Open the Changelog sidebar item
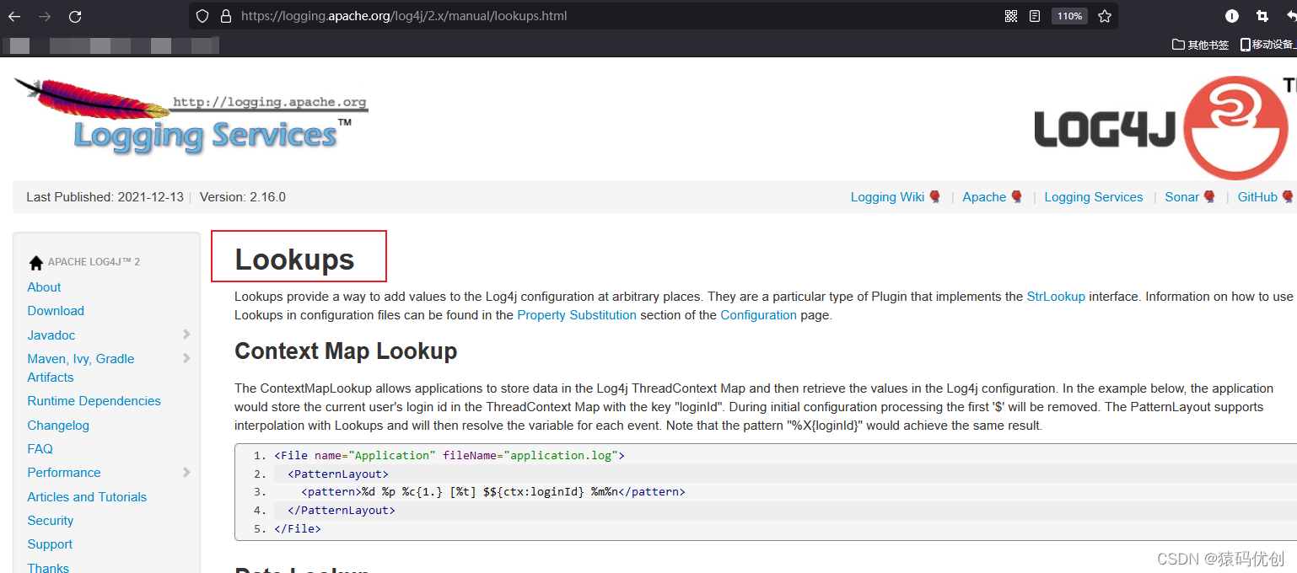The height and width of the screenshot is (573, 1297). pos(58,426)
